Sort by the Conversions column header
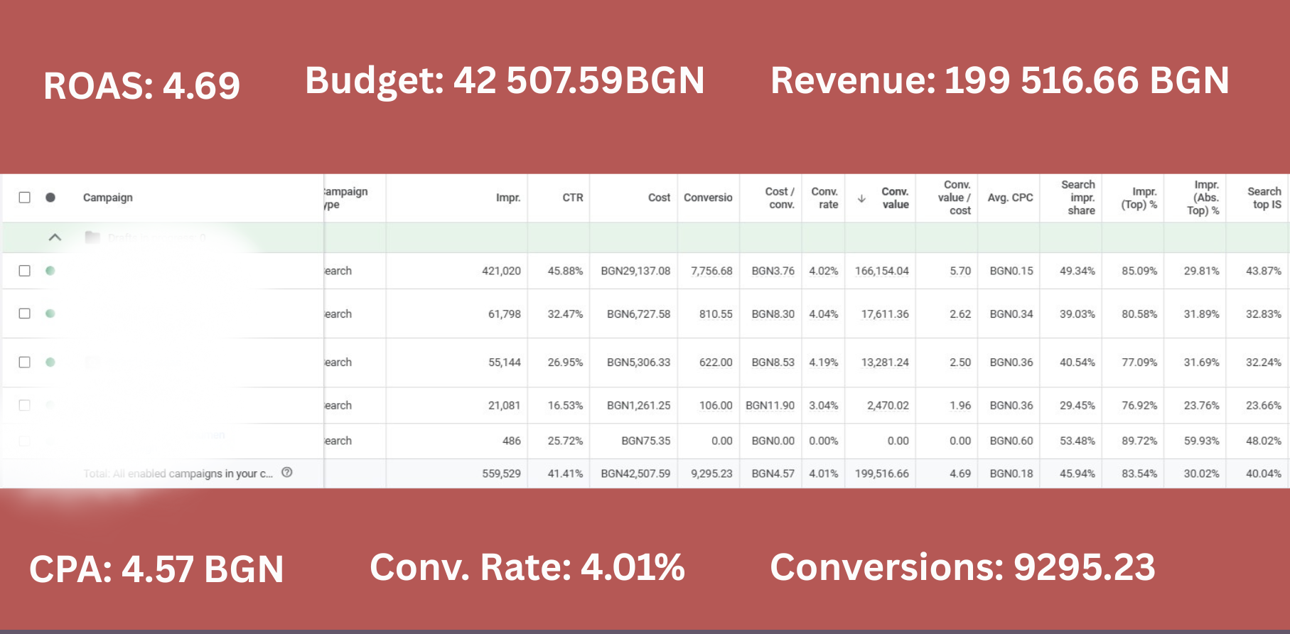The height and width of the screenshot is (634, 1290). coord(708,198)
